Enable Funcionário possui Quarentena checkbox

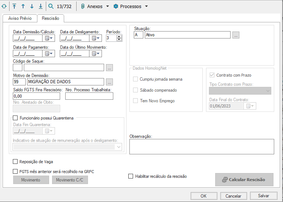click(15, 118)
